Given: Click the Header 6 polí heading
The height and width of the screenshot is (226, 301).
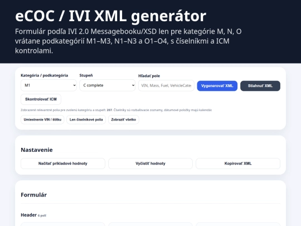Looking at the screenshot, I should (x=33, y=215).
